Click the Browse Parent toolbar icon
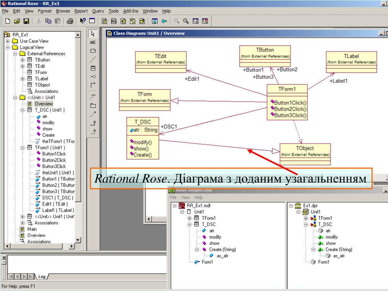388x291 pixels. [x=155, y=21]
